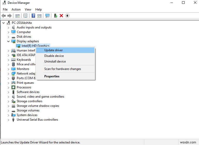Select the Human Interface Devices row
This screenshot has height=145, width=199.
coord(26,50)
